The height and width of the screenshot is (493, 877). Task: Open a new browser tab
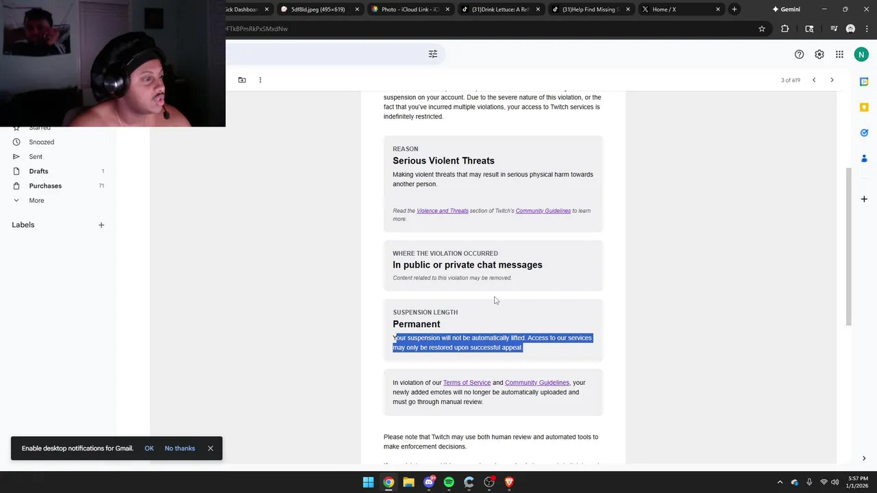734,10
